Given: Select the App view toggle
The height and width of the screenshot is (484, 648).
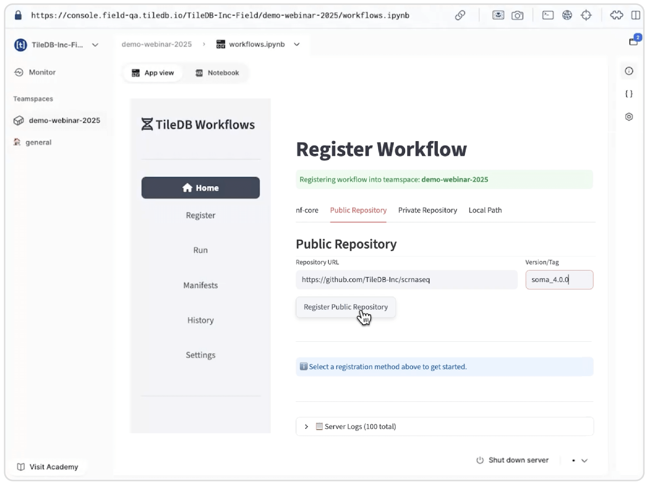Looking at the screenshot, I should pos(153,73).
